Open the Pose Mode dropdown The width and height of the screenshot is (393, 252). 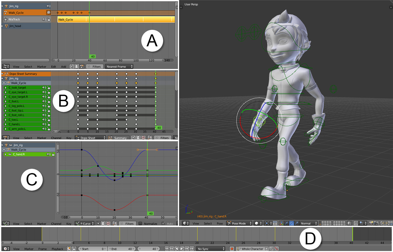(x=239, y=223)
